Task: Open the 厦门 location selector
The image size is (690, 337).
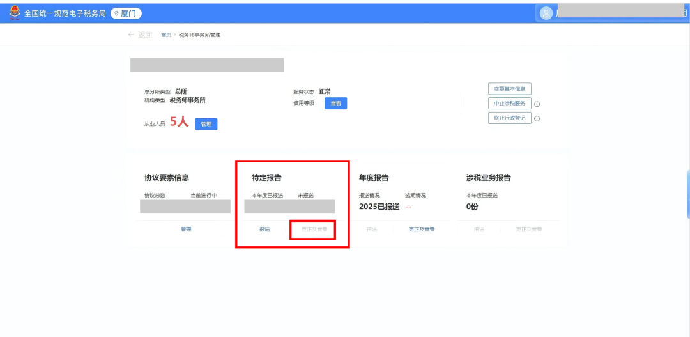Action: [126, 13]
